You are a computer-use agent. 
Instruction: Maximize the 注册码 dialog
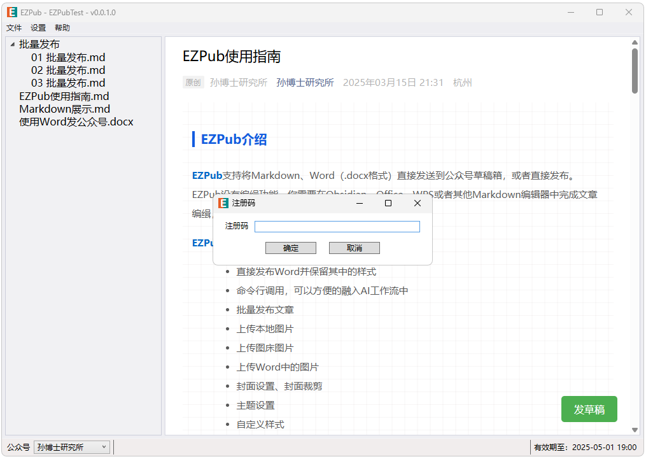click(x=388, y=203)
